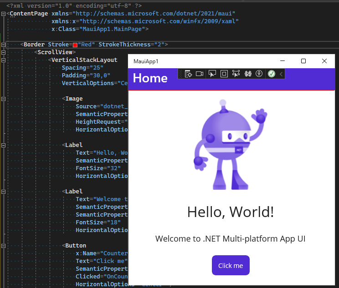Click the VerticalStackLayout tag name
This screenshot has width=339, height=288.
click(84, 60)
